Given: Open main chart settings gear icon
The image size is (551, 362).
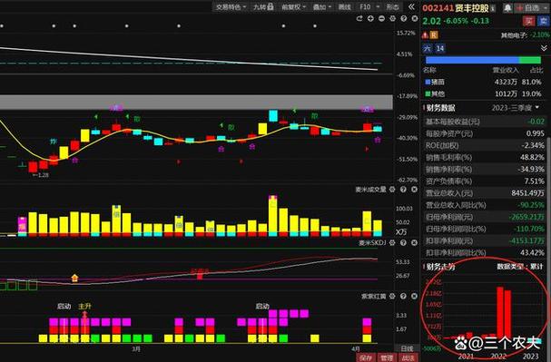Looking at the screenshot, I should tap(392, 19).
